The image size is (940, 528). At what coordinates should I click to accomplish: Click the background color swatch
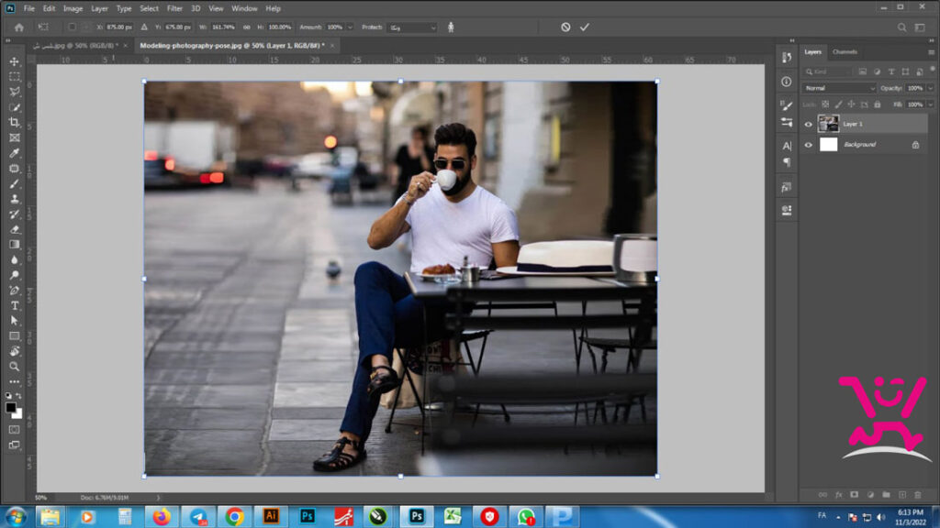click(17, 413)
